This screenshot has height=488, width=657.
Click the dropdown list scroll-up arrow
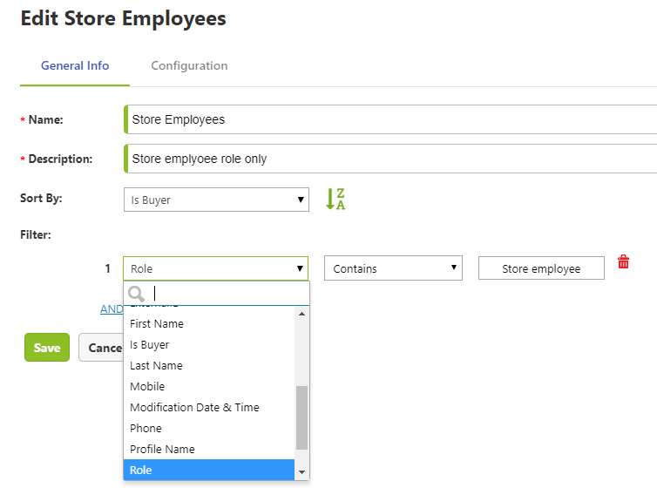[x=301, y=314]
